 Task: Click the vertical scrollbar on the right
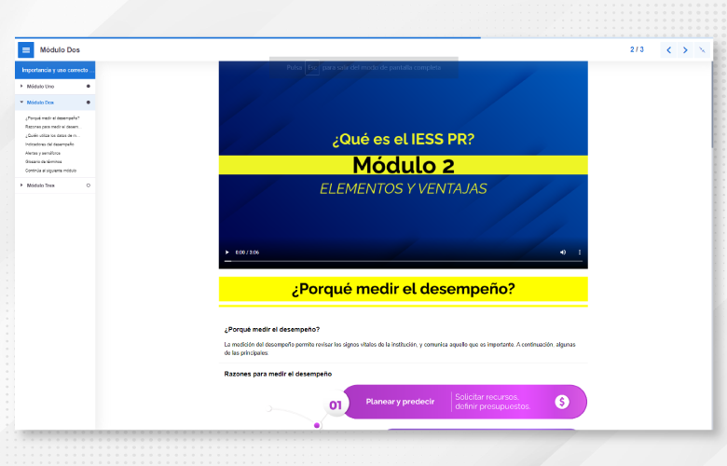pyautogui.click(x=713, y=104)
